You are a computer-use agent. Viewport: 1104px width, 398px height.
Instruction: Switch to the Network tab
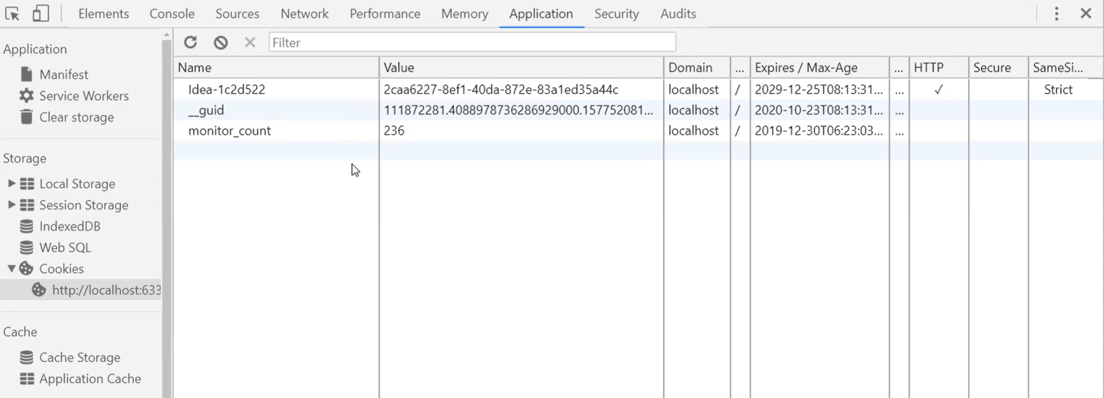coord(304,13)
